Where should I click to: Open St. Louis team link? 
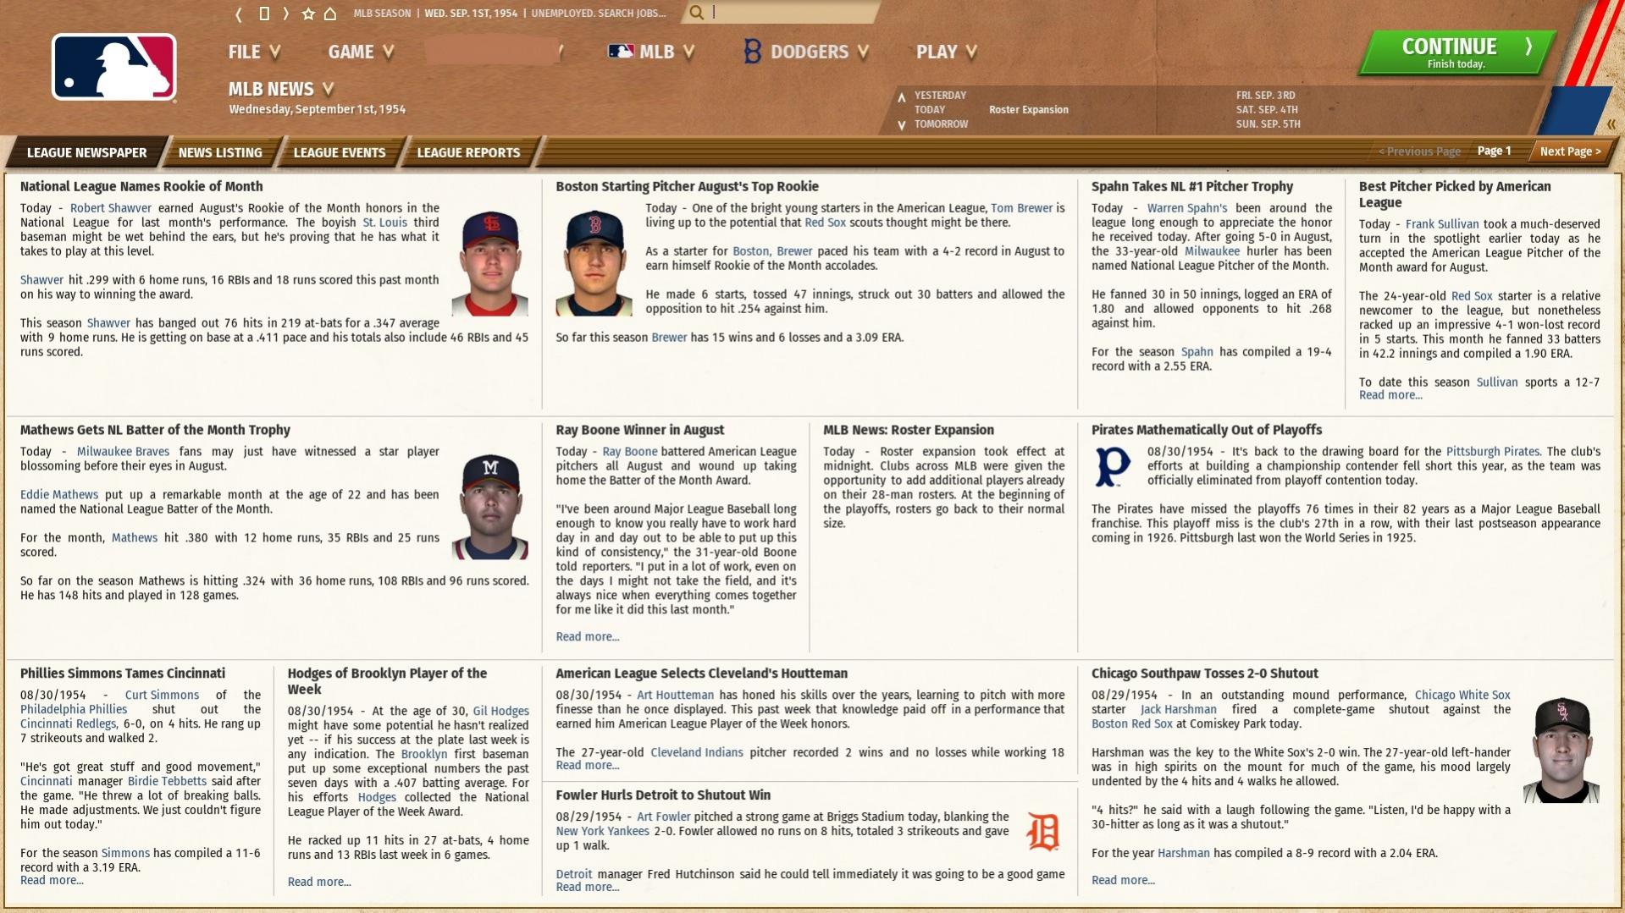[x=384, y=223]
